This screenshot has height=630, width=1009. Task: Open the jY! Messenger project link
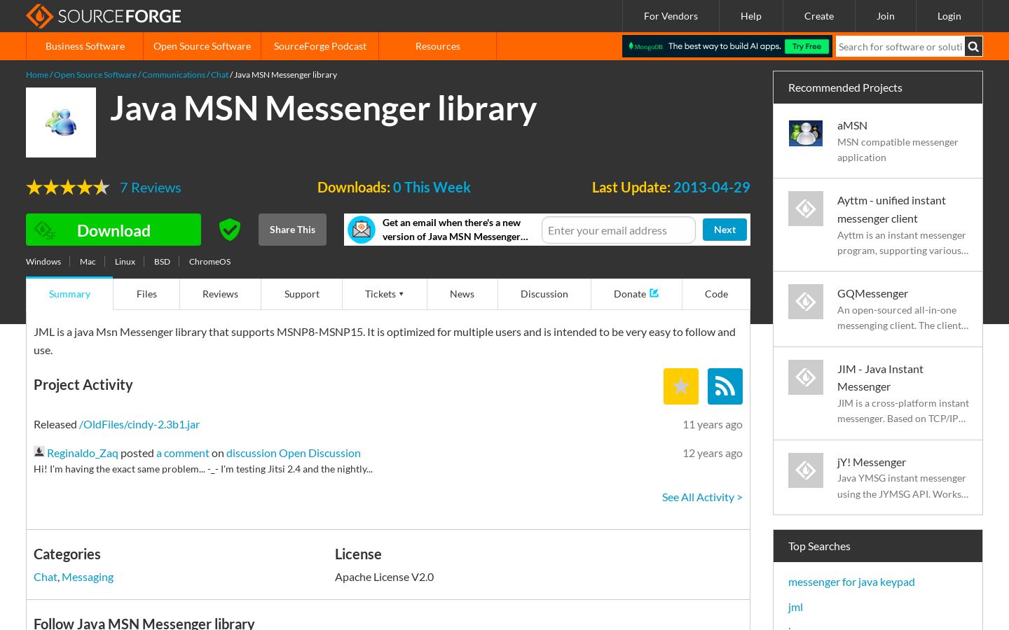pos(872,462)
